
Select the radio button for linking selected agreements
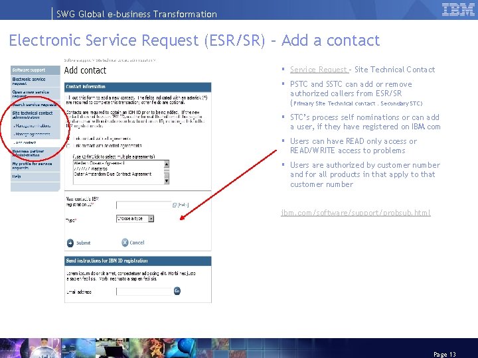pyautogui.click(x=68, y=146)
